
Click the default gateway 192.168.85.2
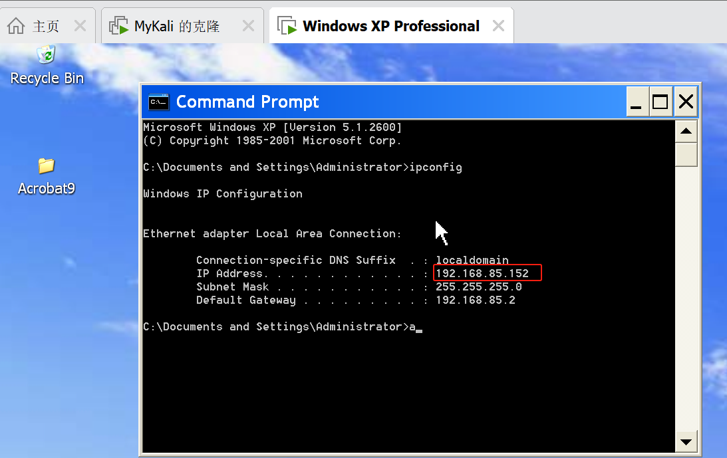click(475, 300)
